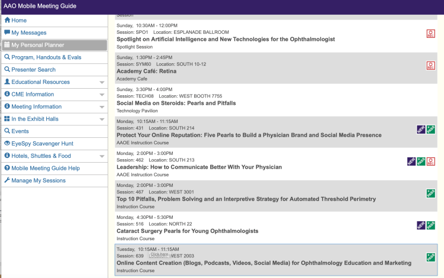Viewport: 444px width, 278px height.
Task: Click the info icon beside Hotels, Shuttles & Food
Action: click(x=7, y=155)
